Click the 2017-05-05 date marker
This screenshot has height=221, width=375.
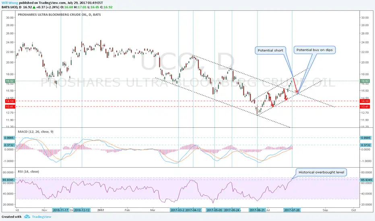(214, 210)
